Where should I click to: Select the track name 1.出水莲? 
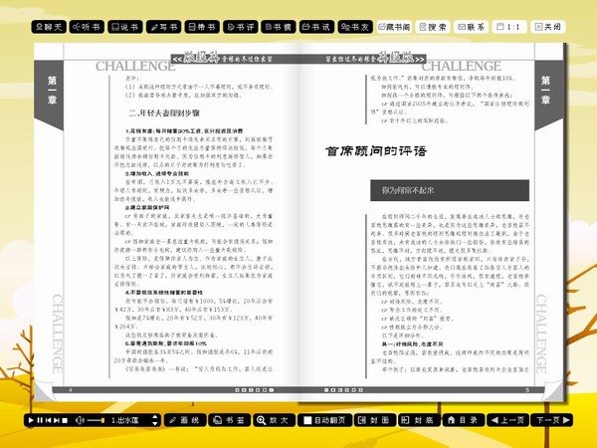tap(125, 420)
